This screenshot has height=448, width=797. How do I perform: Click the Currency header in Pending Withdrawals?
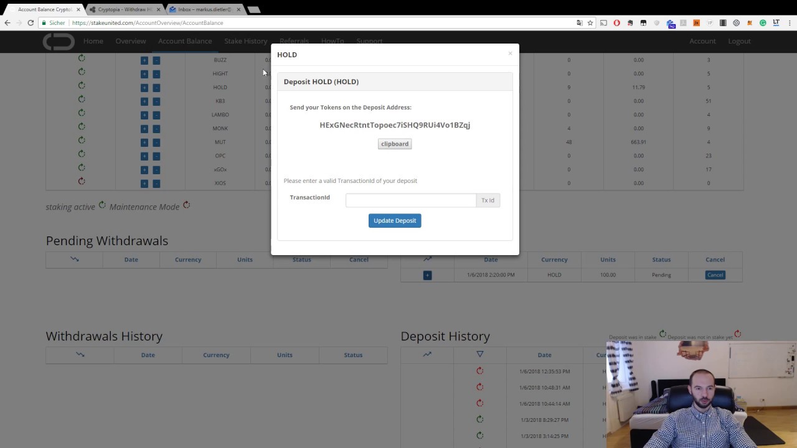[188, 259]
